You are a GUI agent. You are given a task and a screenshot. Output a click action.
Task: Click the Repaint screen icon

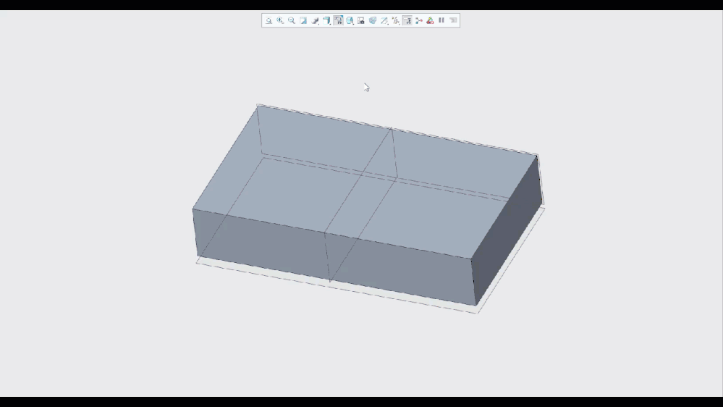[303, 20]
